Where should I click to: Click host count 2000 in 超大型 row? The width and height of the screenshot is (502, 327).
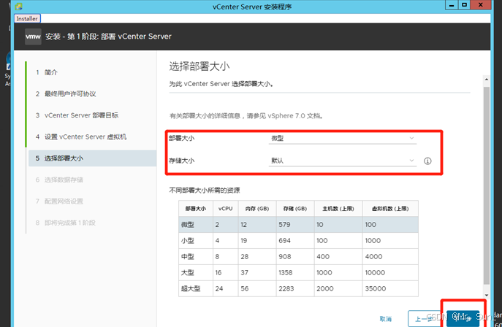click(x=325, y=288)
